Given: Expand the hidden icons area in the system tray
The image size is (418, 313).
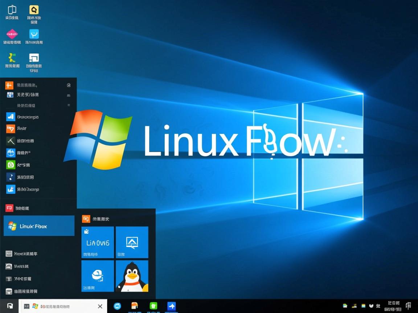Looking at the screenshot, I should coord(345,305).
